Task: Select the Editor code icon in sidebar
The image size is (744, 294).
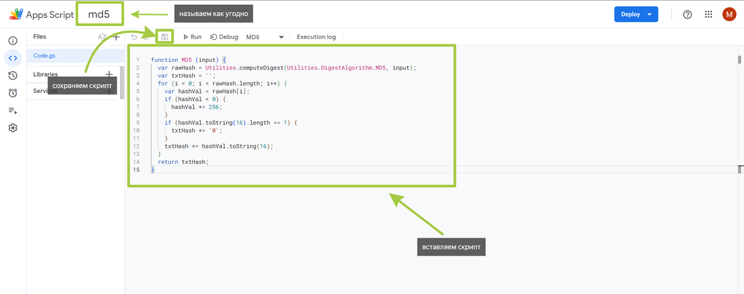Action: tap(12, 58)
